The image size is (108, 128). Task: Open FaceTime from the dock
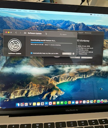(x=62, y=103)
